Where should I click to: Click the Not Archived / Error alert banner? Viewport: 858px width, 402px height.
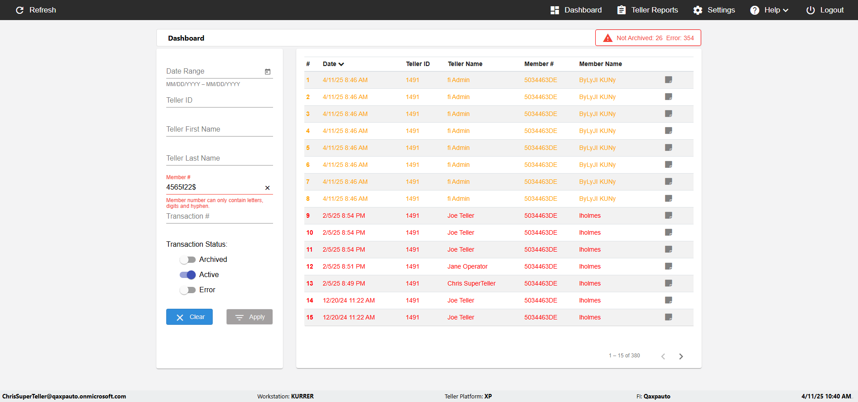pyautogui.click(x=648, y=38)
